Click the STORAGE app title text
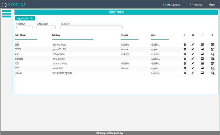Screen dimensions: 220x135 pos(17,5)
